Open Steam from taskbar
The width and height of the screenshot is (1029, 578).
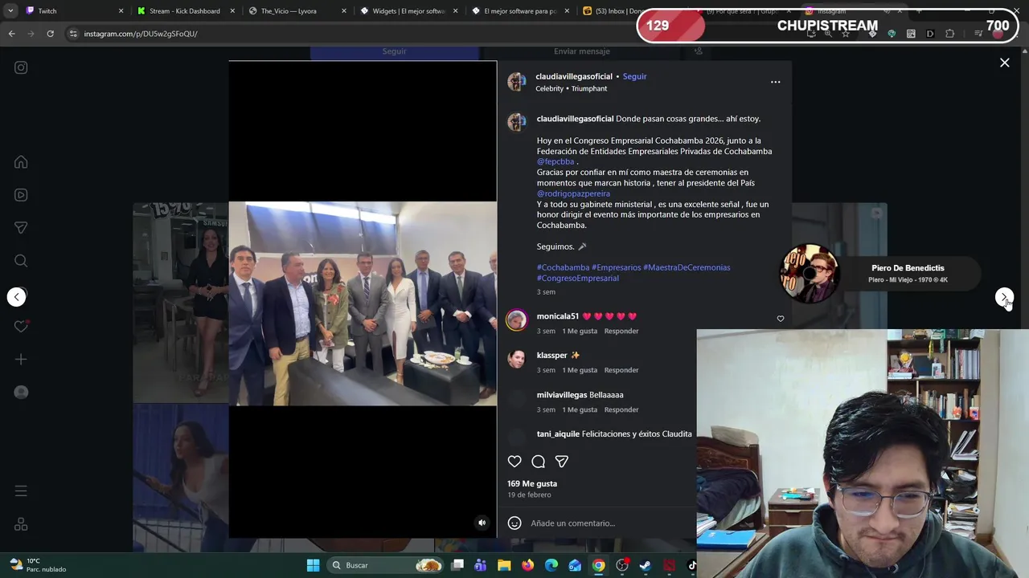pos(646,565)
